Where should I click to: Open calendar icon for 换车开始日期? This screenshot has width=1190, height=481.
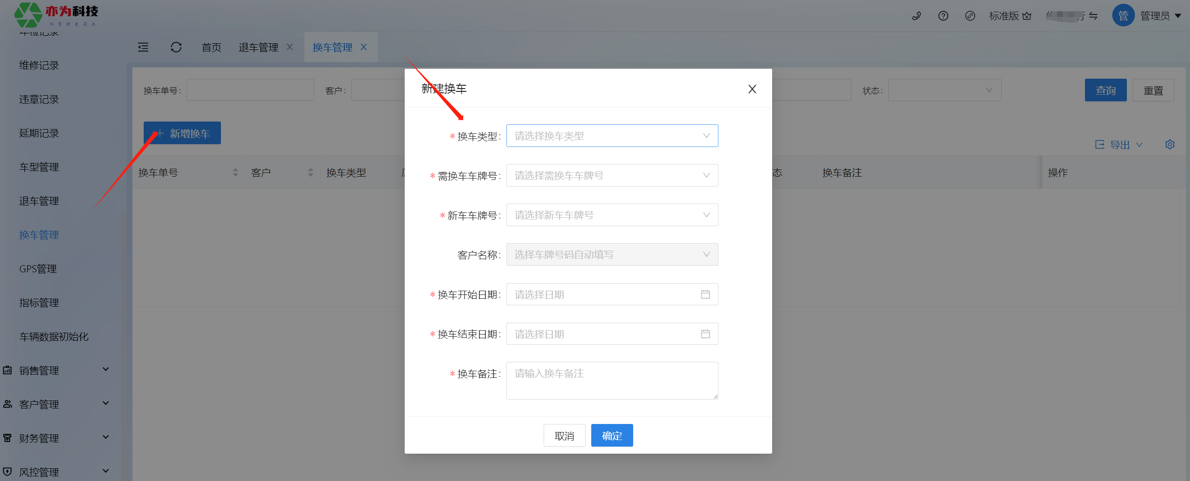pos(705,294)
